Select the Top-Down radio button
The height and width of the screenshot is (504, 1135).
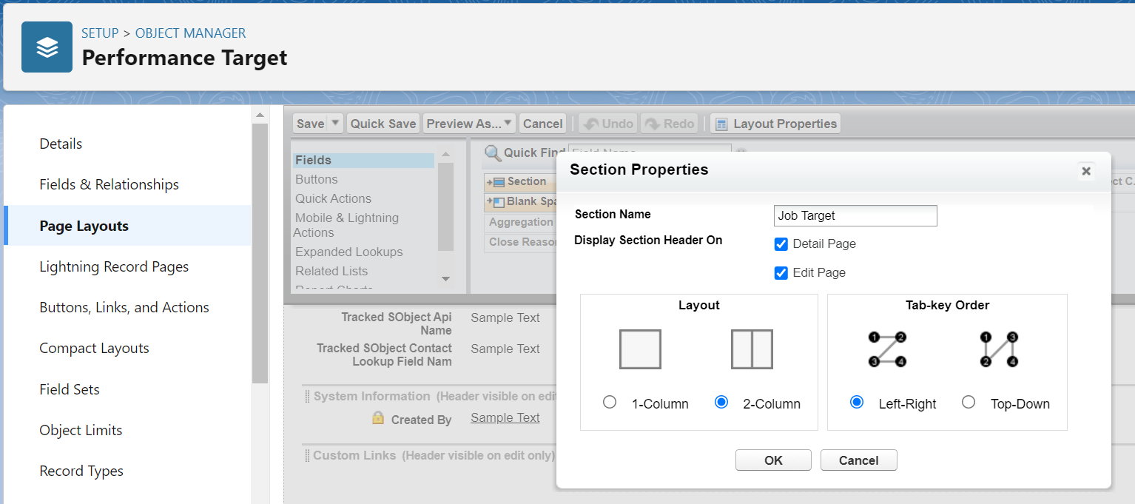click(x=969, y=403)
